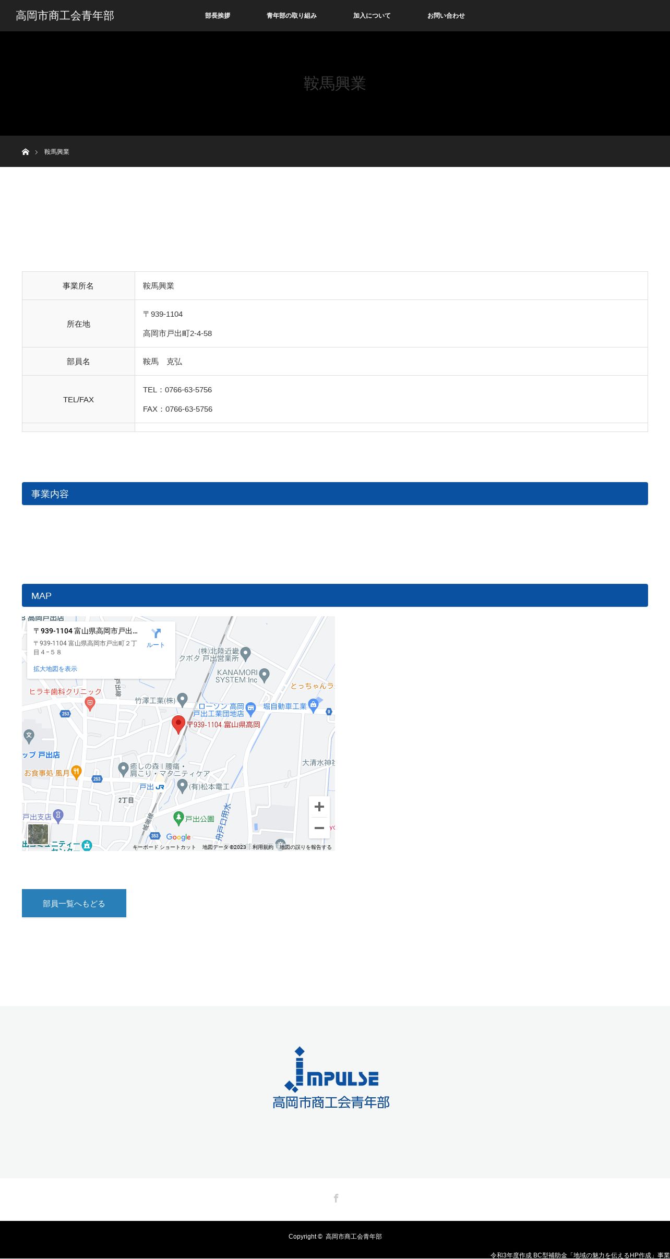
Task: Click キーボード ショートカット on map
Action: 164,847
